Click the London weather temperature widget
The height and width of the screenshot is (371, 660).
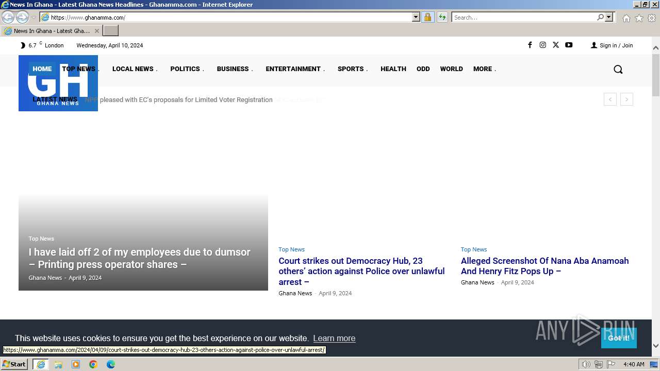click(x=42, y=45)
